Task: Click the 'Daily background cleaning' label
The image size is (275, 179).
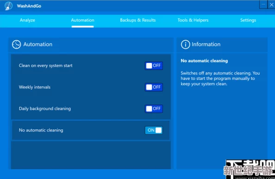Action: tap(45, 109)
